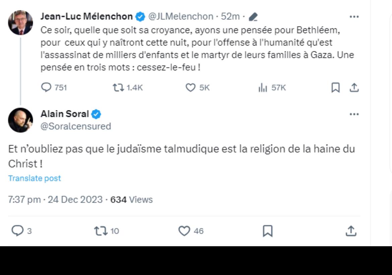This screenshot has height=275, width=392.
Task: Open more options on Mélenchon's post
Action: pos(354,16)
